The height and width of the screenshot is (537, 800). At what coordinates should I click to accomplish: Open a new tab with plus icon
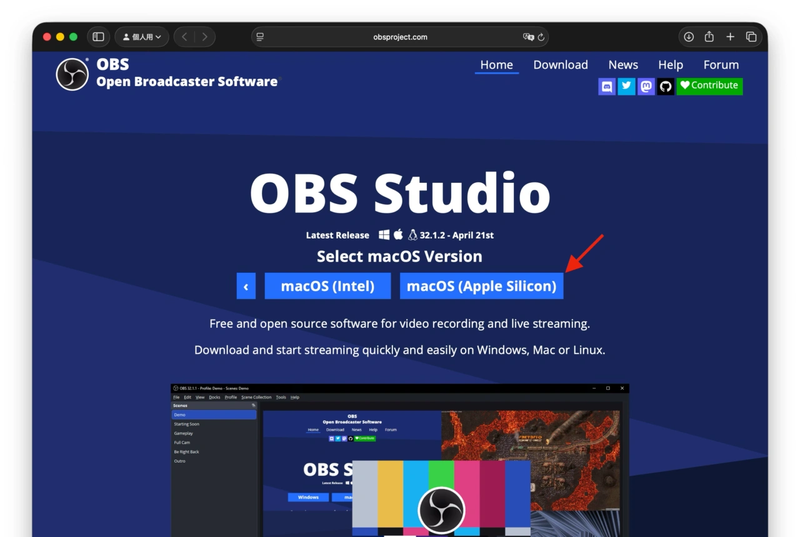(x=730, y=37)
